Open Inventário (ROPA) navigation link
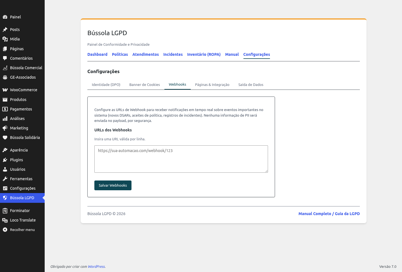 coord(204,54)
